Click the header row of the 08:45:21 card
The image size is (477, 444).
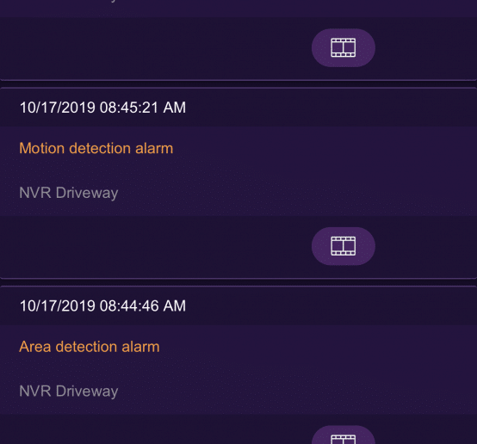(x=238, y=108)
